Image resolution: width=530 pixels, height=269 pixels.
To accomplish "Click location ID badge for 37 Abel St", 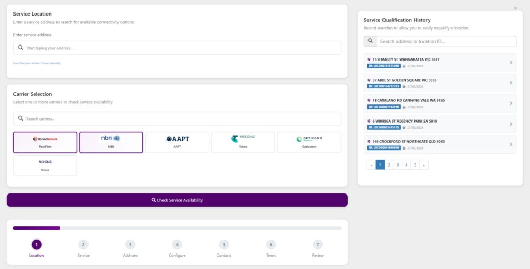I will 384,86.
